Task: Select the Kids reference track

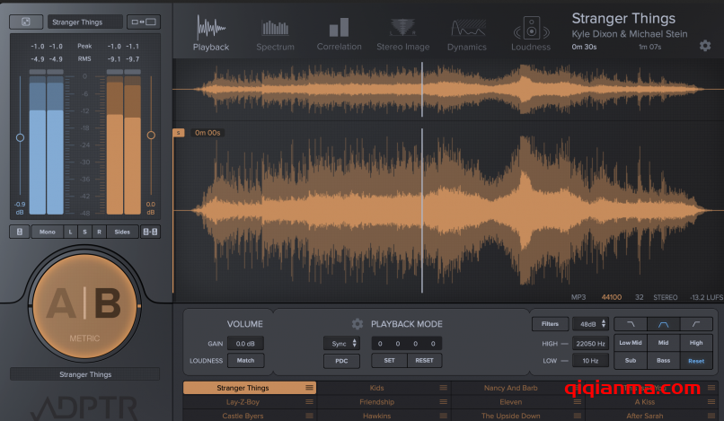Action: 384,388
